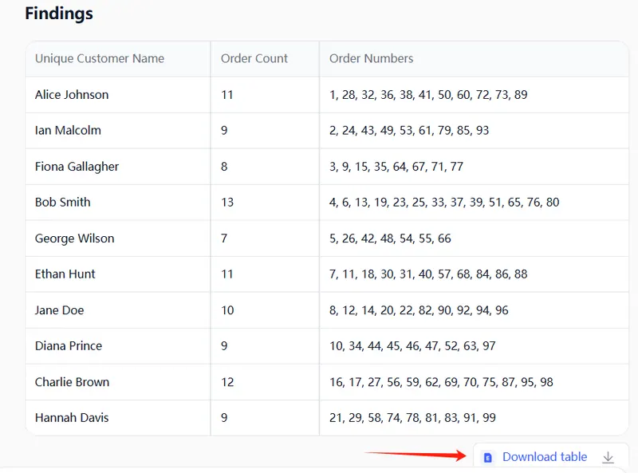The height and width of the screenshot is (473, 638).
Task: Click the Unique Customer Name column header
Action: tap(100, 58)
